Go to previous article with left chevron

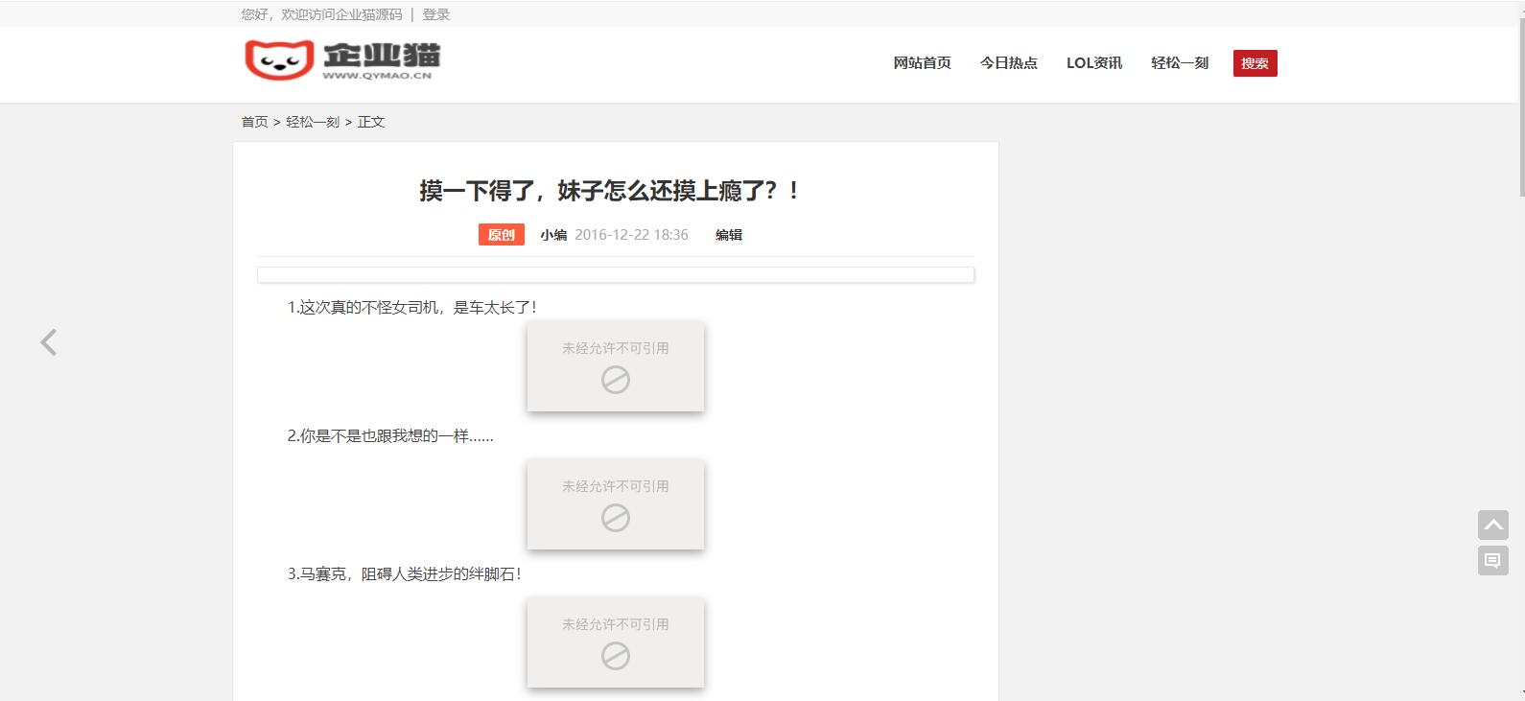[49, 342]
